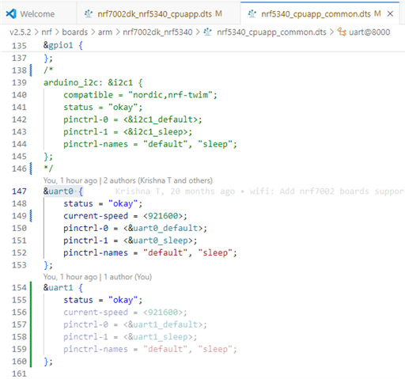This screenshot has width=405, height=379.
Task: Click line number 147
Action: 19,191
